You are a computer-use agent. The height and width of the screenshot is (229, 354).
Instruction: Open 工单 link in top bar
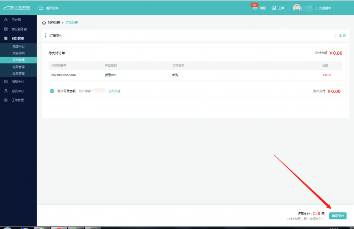click(281, 8)
